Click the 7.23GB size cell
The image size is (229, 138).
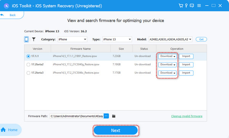116,56
